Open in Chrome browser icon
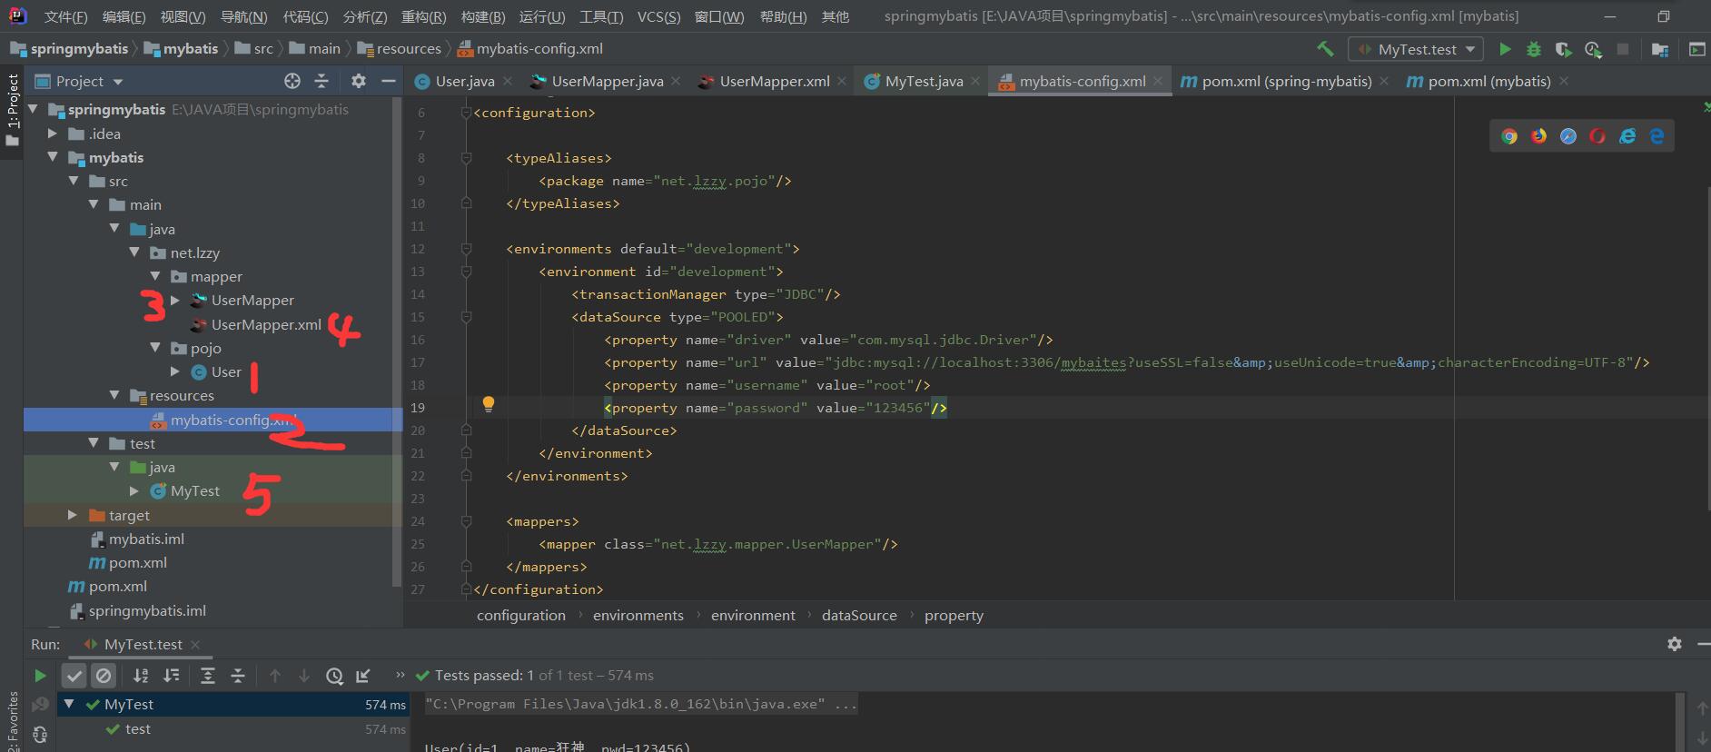The width and height of the screenshot is (1711, 752). pyautogui.click(x=1509, y=136)
